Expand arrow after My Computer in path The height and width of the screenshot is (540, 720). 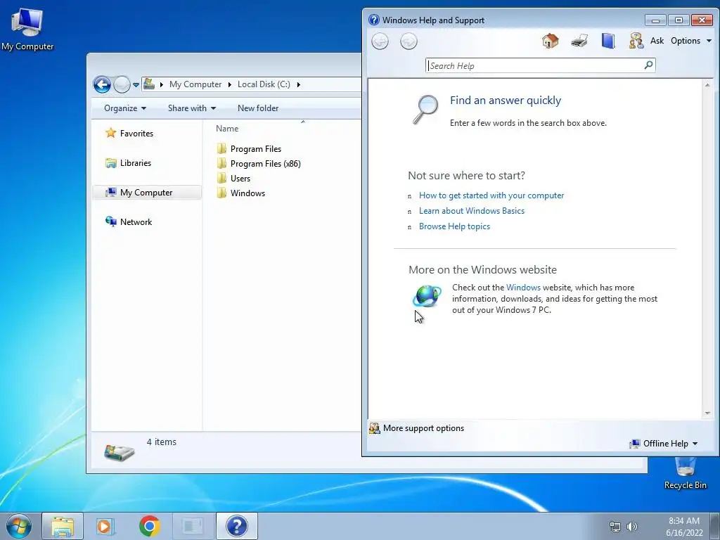point(230,84)
